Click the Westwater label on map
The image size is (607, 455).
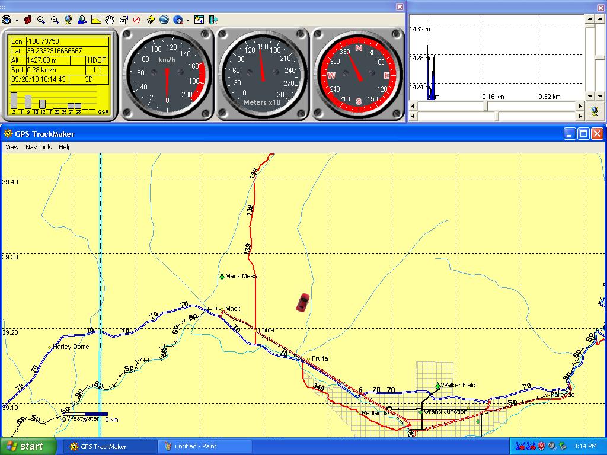tap(83, 418)
